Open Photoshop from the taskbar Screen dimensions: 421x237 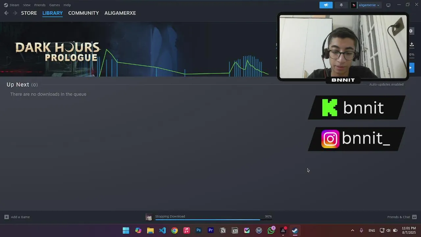tap(199, 230)
